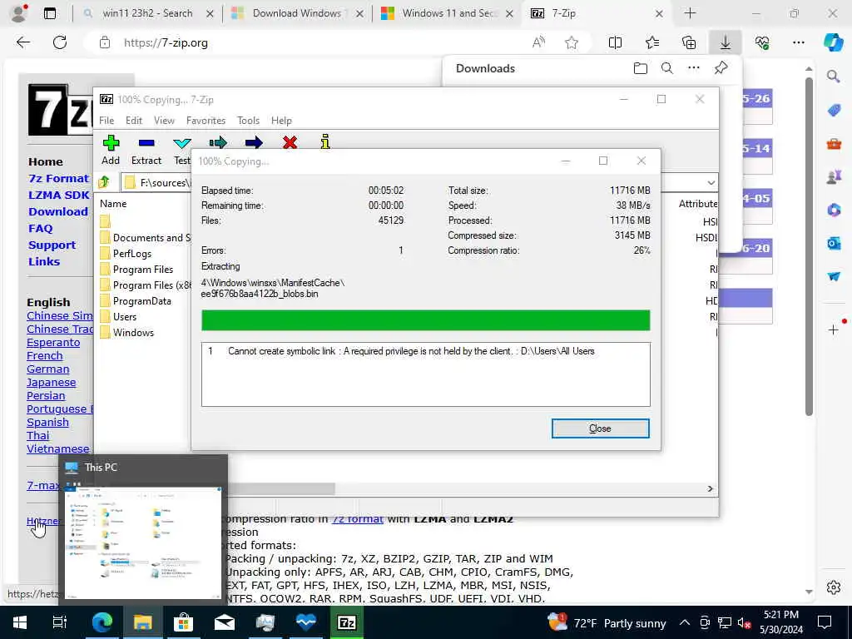Click the Download link on 7-zip.org
Screen dimensions: 852x639
tap(58, 212)
